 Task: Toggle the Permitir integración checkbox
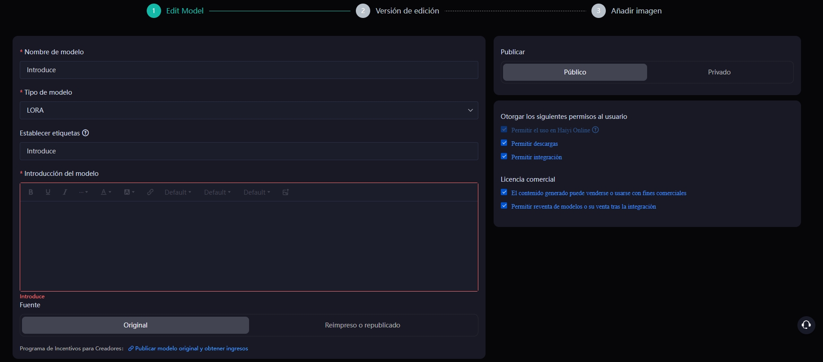(504, 157)
